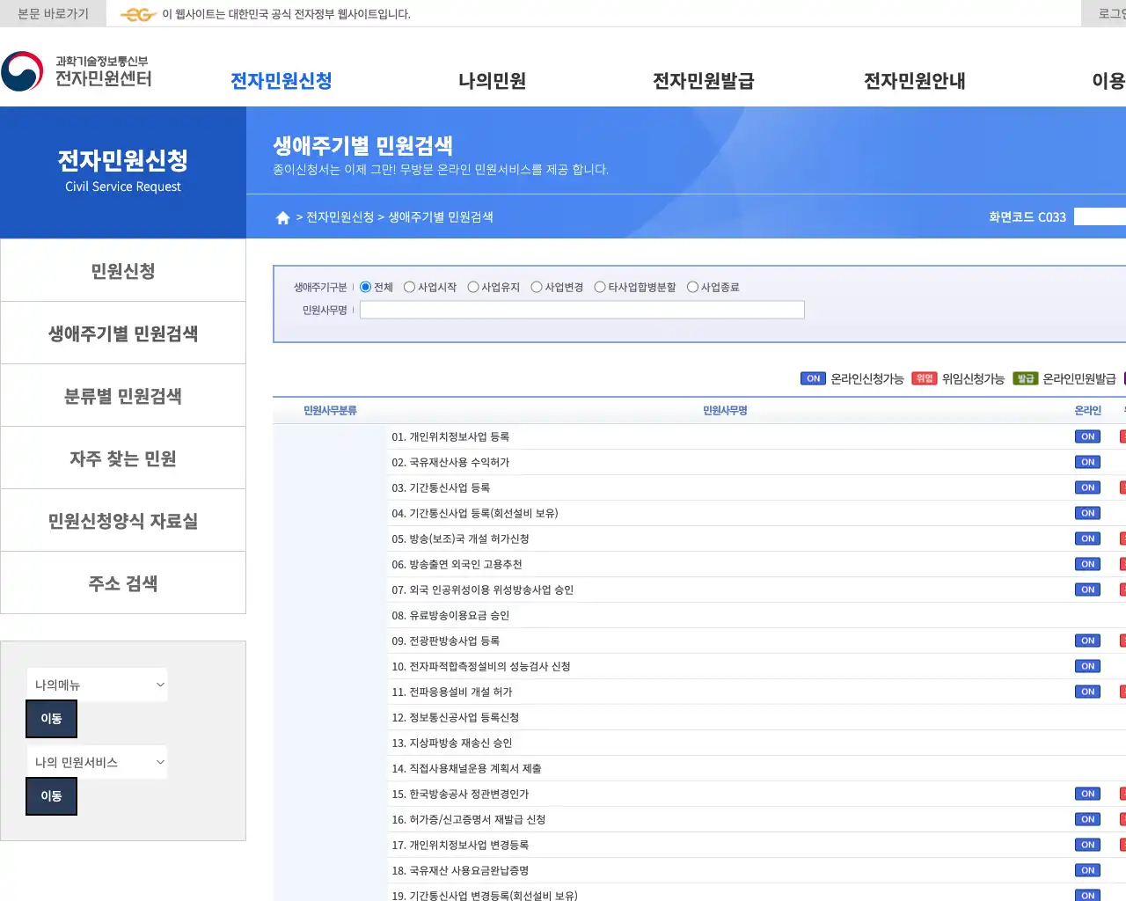Click the eG e-government logo icon

click(138, 14)
